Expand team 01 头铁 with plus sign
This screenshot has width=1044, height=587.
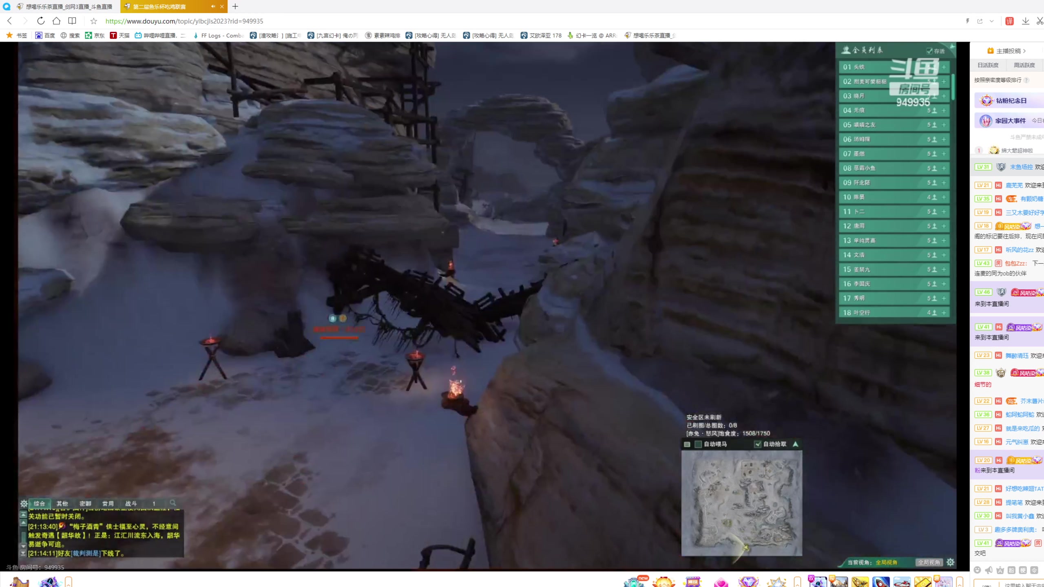tap(944, 67)
